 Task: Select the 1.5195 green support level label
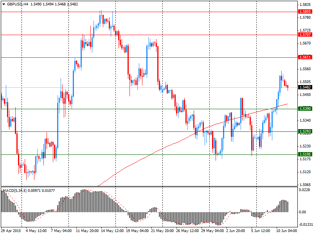coord(305,154)
